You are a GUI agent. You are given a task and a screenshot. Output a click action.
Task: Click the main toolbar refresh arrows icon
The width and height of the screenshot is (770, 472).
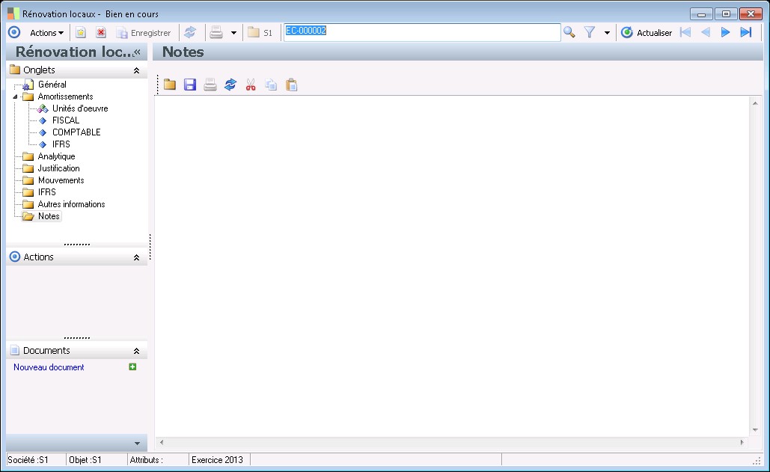coord(190,33)
